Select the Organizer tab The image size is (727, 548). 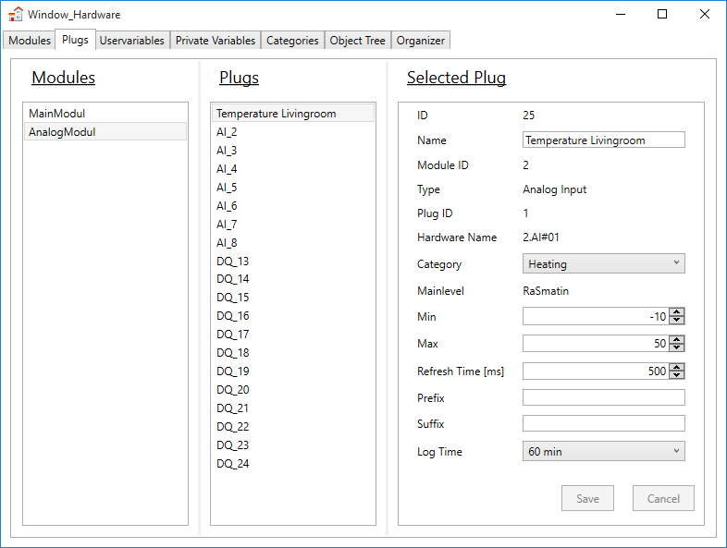pyautogui.click(x=421, y=41)
